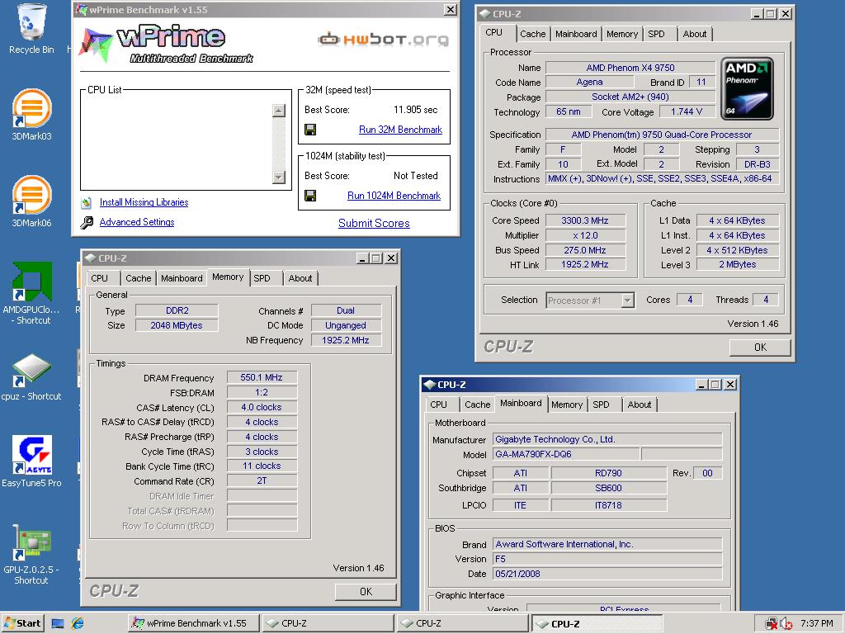Click the Install Missing Libraries icon
This screenshot has height=634, width=845.
86,203
